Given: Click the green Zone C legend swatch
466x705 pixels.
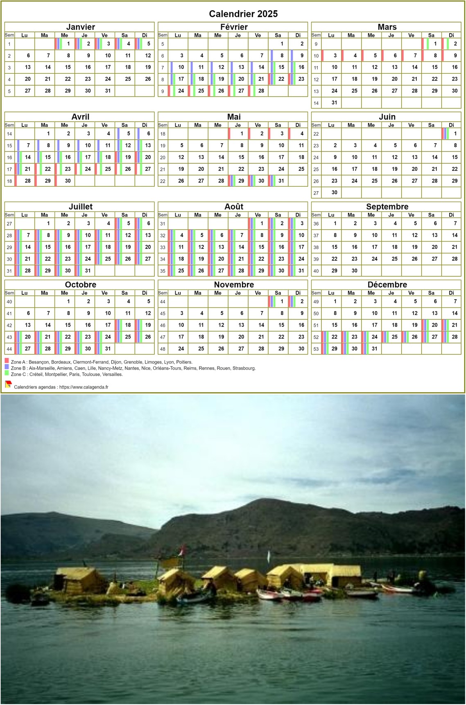Looking at the screenshot, I should (7, 373).
